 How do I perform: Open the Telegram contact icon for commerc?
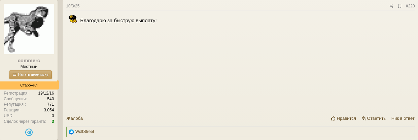(x=29, y=132)
